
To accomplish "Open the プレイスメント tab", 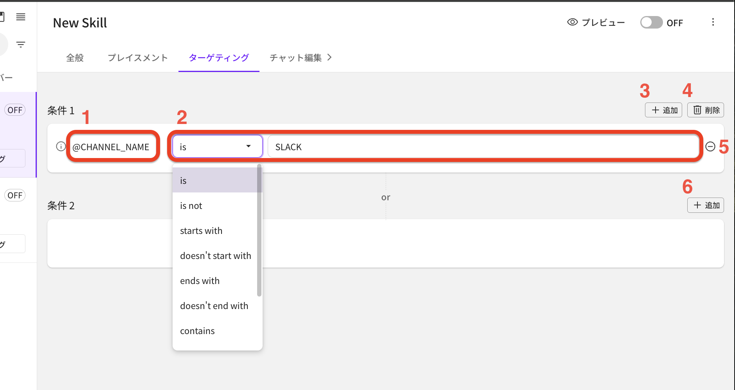I will tap(138, 58).
